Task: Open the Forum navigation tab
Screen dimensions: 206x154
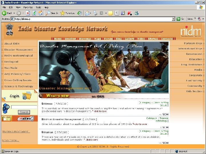Action: point(108,38)
